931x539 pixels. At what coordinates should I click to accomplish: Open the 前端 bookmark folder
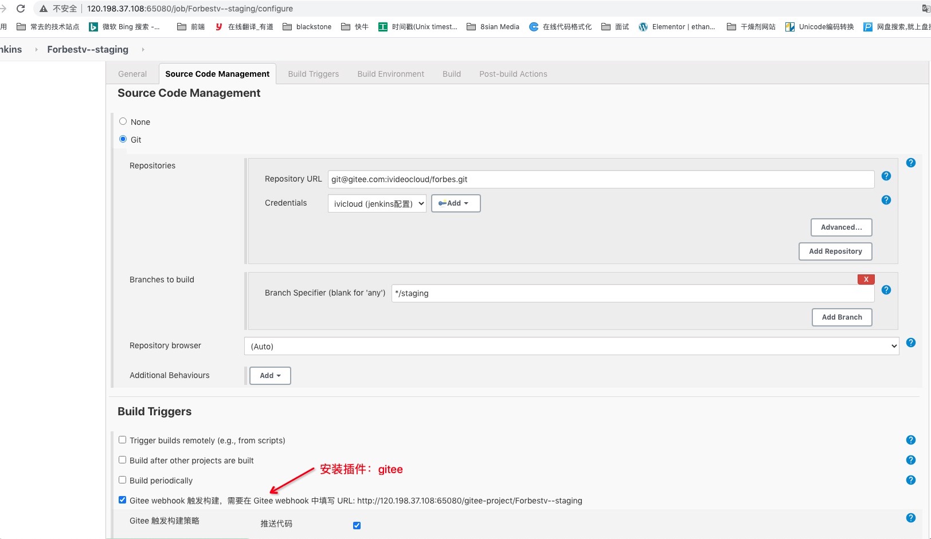pos(191,27)
